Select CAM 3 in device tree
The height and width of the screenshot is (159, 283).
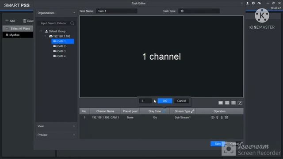point(59,51)
